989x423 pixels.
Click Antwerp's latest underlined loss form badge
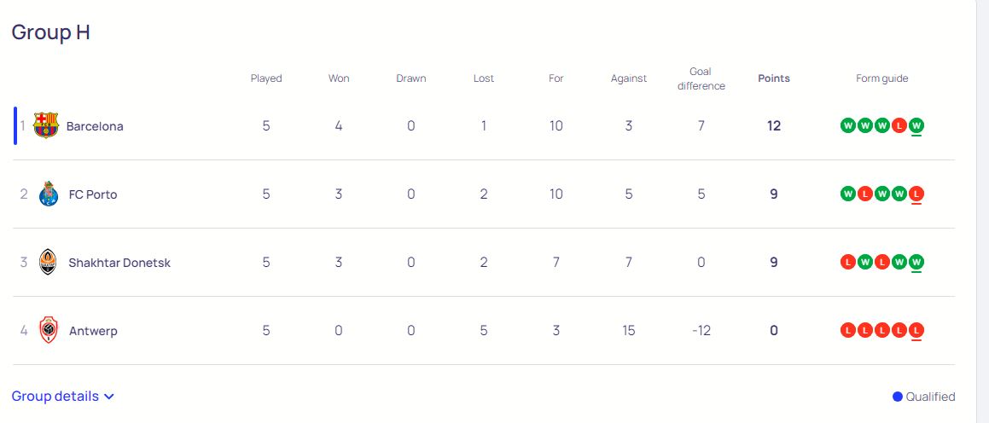(x=916, y=331)
